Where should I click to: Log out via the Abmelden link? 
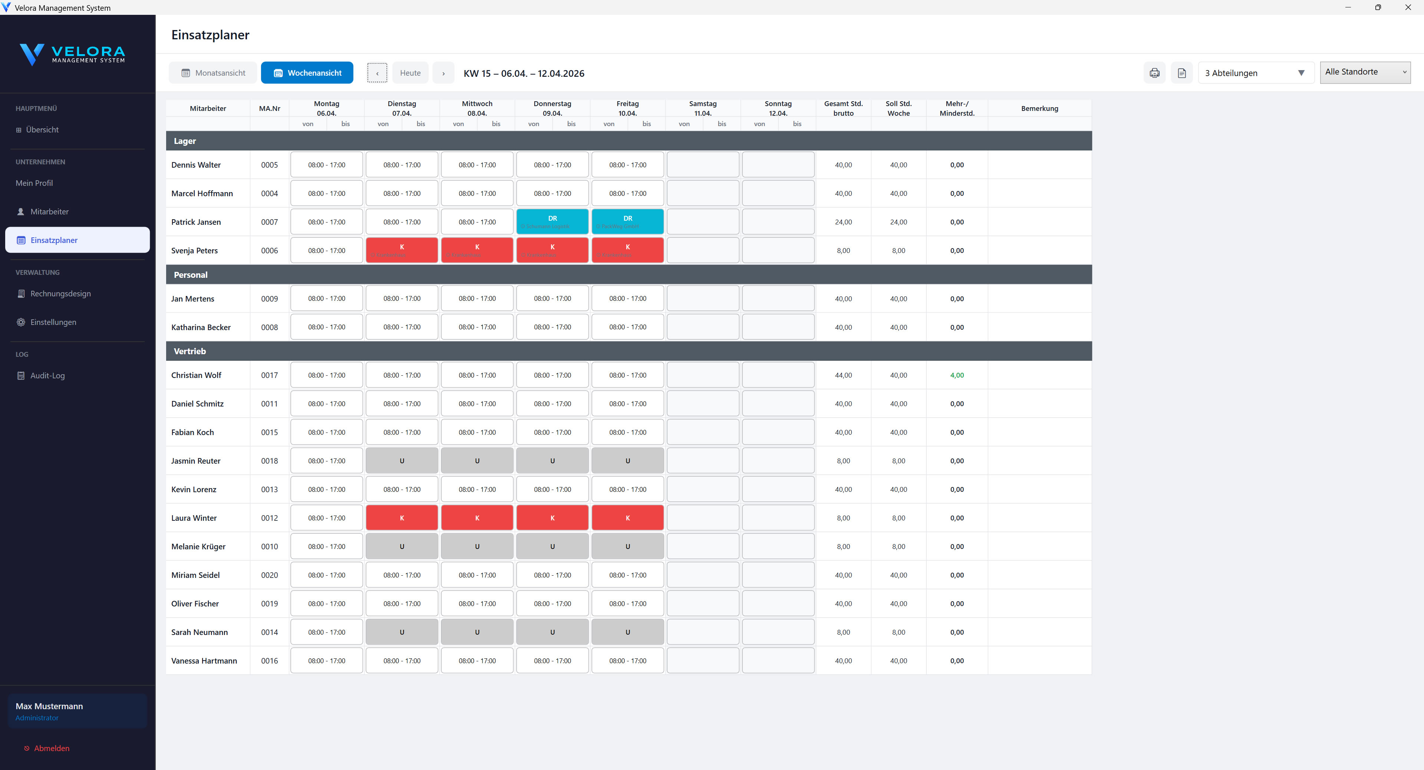pos(52,748)
